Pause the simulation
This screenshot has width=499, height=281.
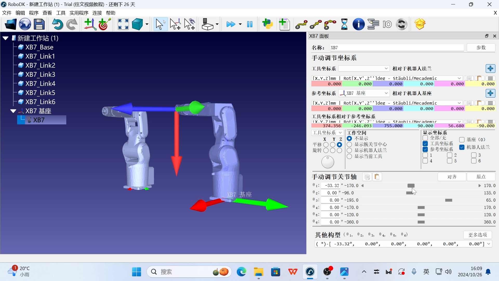(249, 24)
